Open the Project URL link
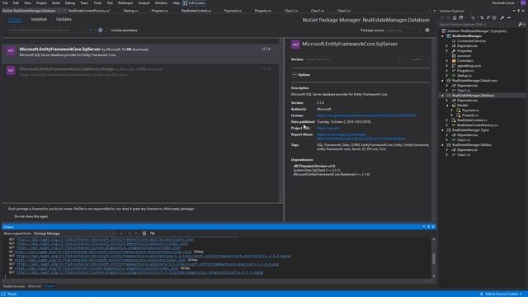Screen dimensions: 528x297 click(x=328, y=128)
